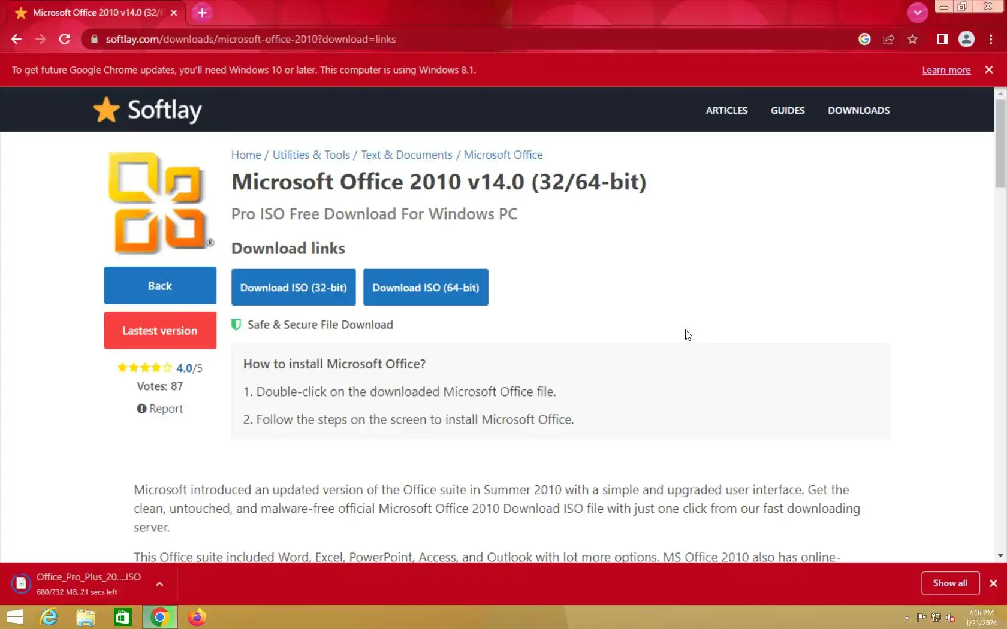Close the Microsoft Office 2010 tab
Screen dimensions: 1007x629
click(x=174, y=13)
